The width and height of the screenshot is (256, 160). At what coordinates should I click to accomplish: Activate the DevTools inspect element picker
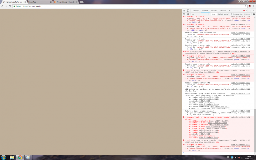(x=184, y=10)
